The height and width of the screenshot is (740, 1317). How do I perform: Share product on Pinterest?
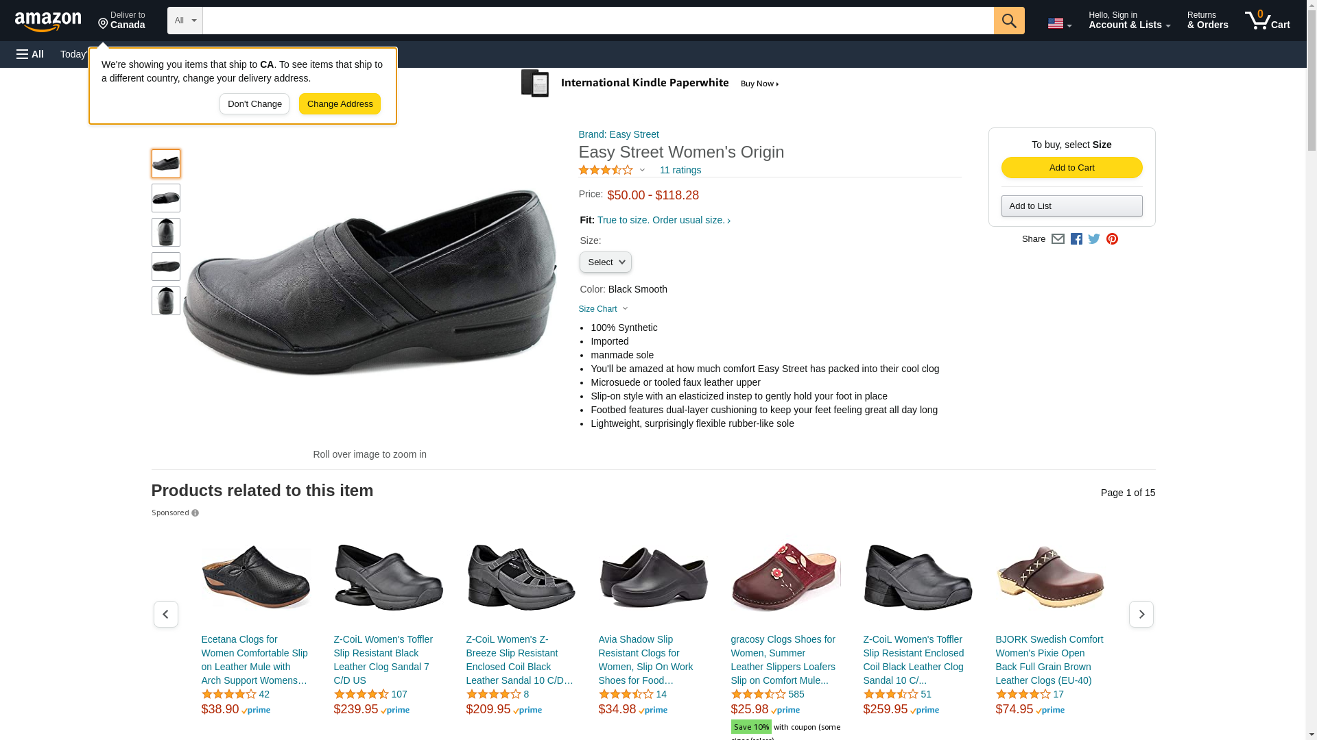[x=1112, y=239]
